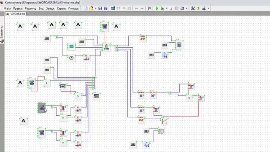Screen dimensions: 270x152
Task: Open the Запуск menu
Action: point(50,8)
